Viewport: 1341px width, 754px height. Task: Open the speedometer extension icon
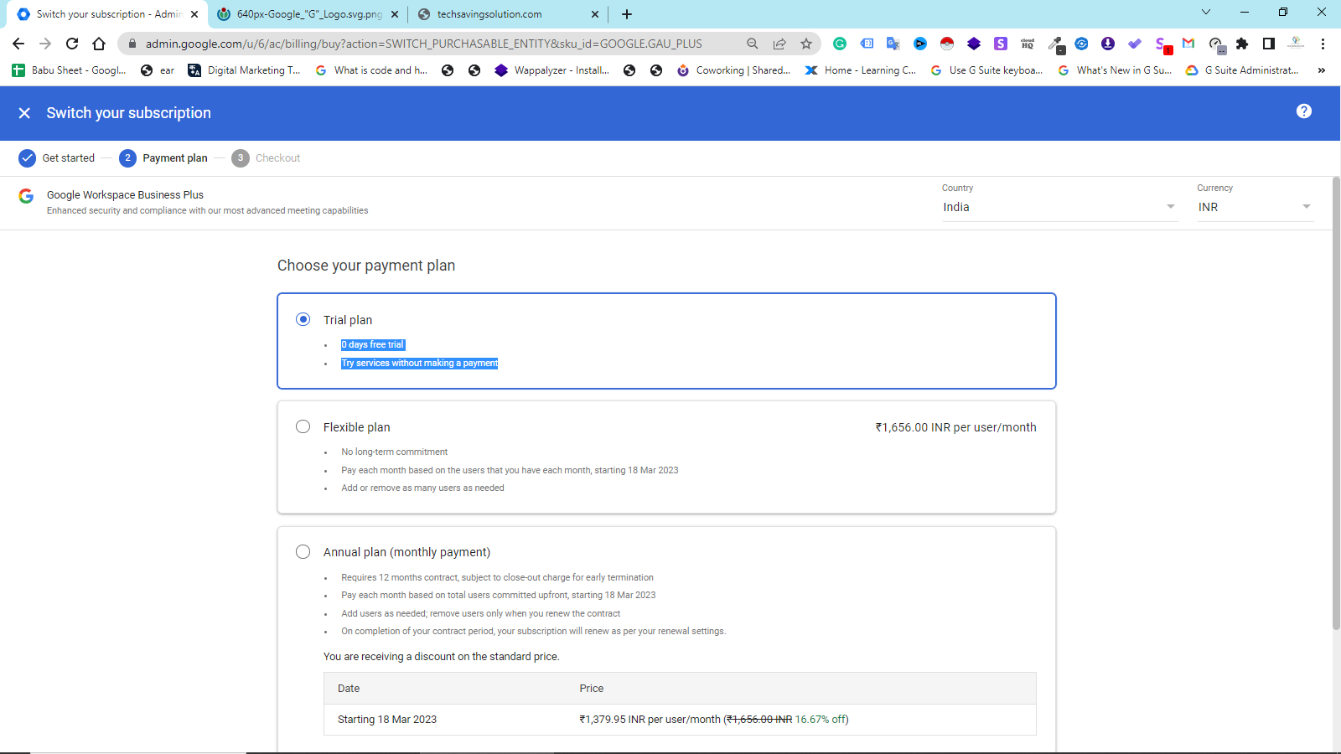pos(1216,44)
